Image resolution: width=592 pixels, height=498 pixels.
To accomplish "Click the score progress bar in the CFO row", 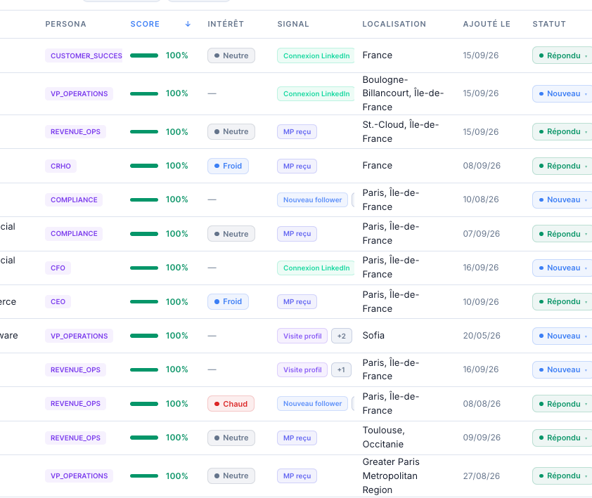I will click(x=144, y=268).
